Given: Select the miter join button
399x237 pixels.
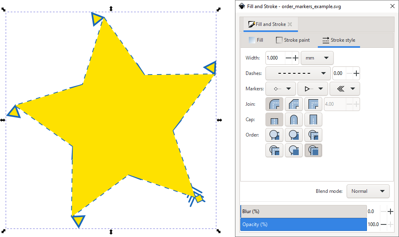Looking at the screenshot, I should coord(313,104).
